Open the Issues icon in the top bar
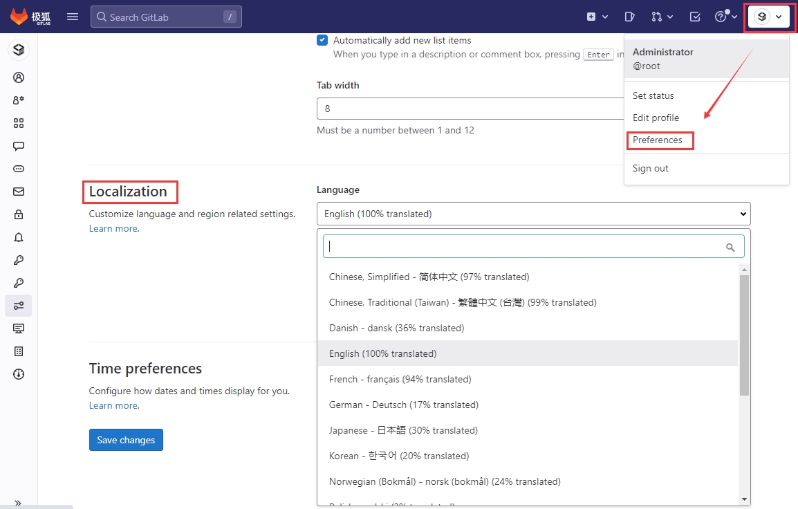 click(629, 17)
